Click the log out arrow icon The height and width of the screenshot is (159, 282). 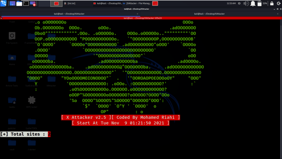[x=279, y=3]
